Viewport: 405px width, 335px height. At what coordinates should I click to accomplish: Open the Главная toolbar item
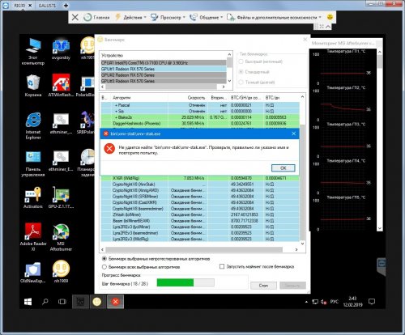click(x=96, y=17)
